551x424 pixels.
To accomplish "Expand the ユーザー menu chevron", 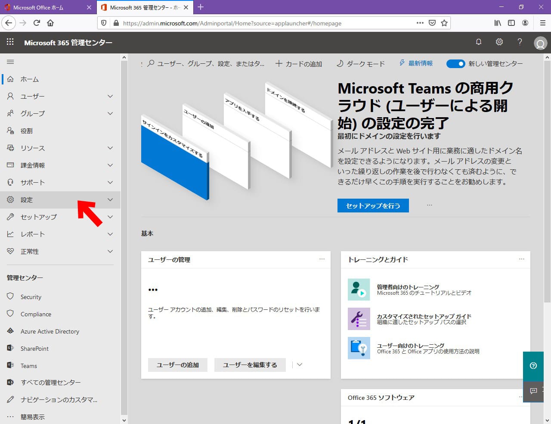I will (110, 96).
